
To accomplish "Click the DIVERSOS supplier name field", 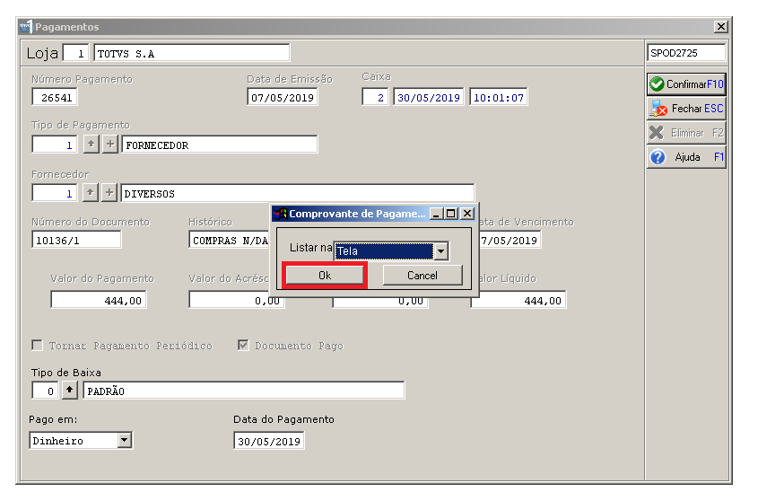I will (x=297, y=193).
